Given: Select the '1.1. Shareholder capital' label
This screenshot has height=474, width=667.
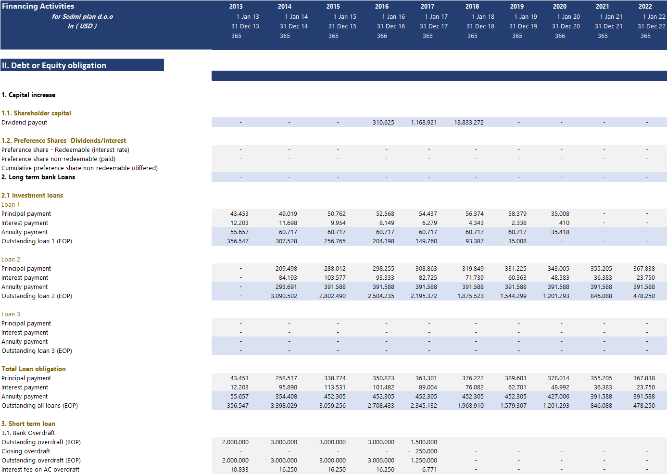Looking at the screenshot, I should coord(36,113).
